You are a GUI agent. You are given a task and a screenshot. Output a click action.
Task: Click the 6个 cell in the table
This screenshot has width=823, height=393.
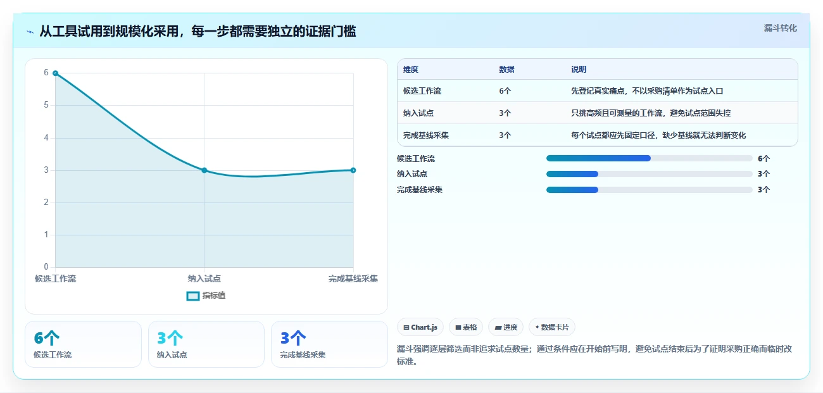505,91
